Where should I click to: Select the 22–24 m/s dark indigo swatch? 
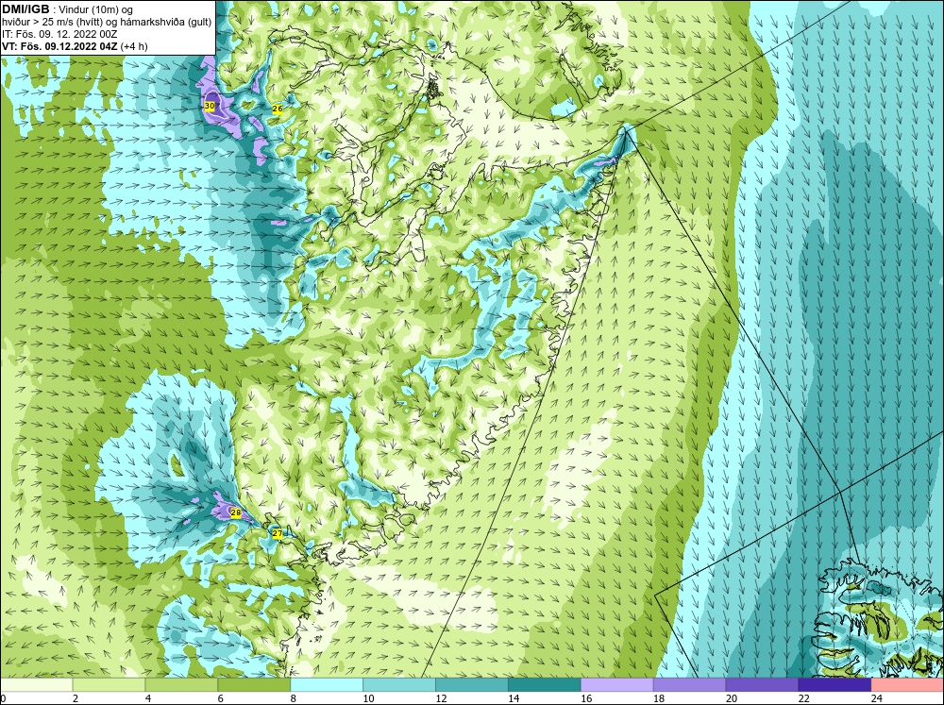click(834, 685)
